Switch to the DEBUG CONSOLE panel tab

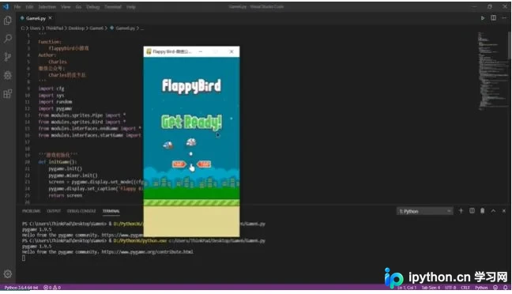click(81, 211)
